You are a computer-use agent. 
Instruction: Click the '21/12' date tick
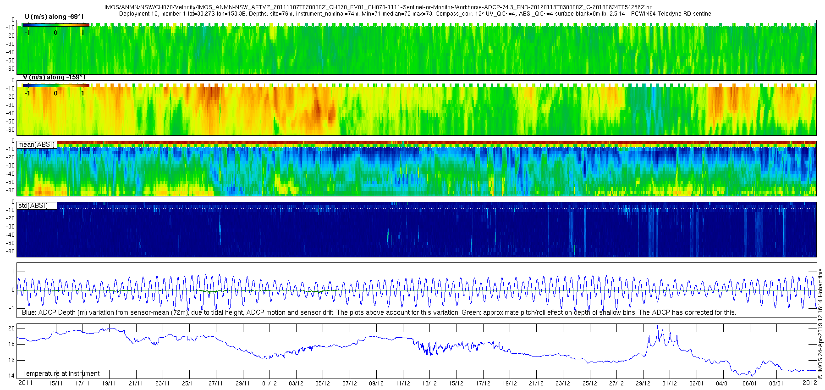(x=536, y=384)
